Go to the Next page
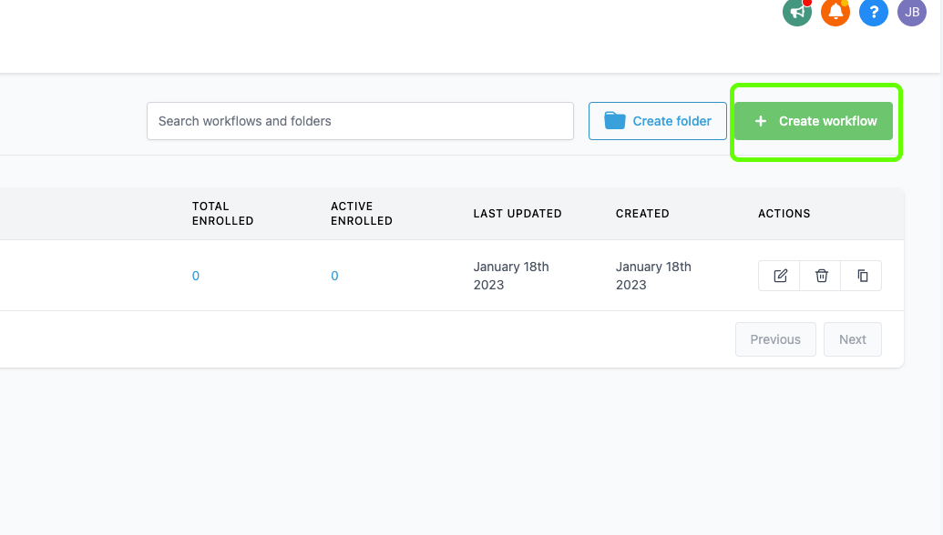This screenshot has width=943, height=535. click(853, 339)
